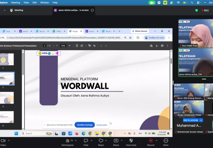
Task: Click the PDF print icon
Action: point(162,46)
